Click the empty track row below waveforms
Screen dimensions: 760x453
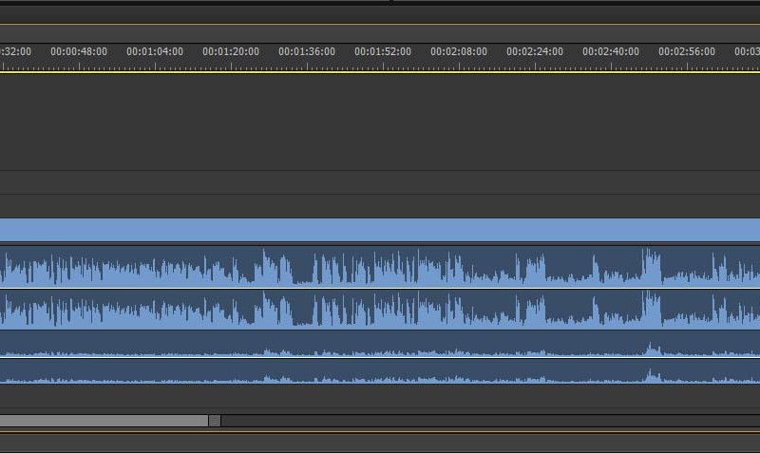click(380, 399)
